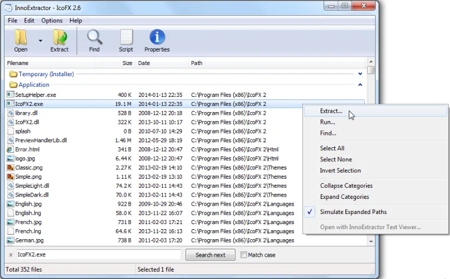Click the Extract toolbar icon

click(x=60, y=38)
